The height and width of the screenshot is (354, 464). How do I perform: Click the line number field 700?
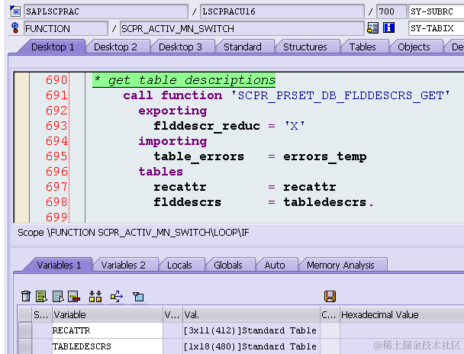[x=391, y=11]
